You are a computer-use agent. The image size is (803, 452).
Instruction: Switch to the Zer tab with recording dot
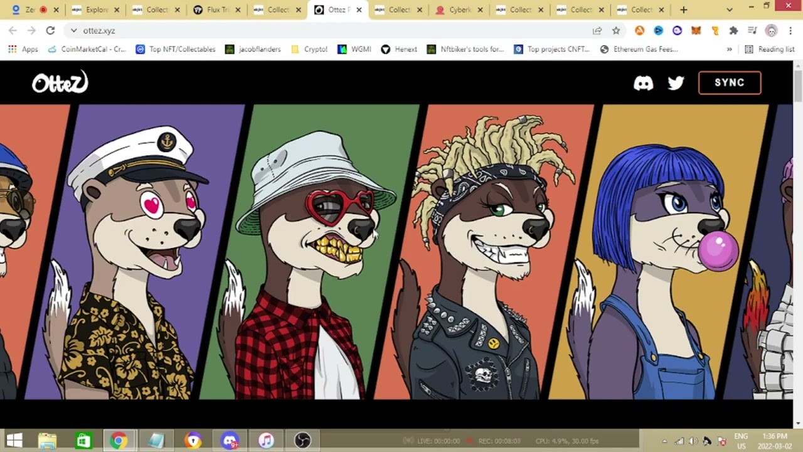36,9
